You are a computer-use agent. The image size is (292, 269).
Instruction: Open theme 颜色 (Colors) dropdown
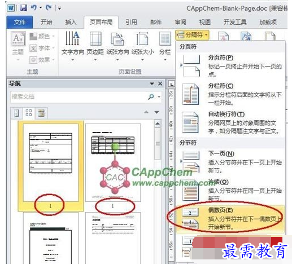pyautogui.click(x=42, y=36)
